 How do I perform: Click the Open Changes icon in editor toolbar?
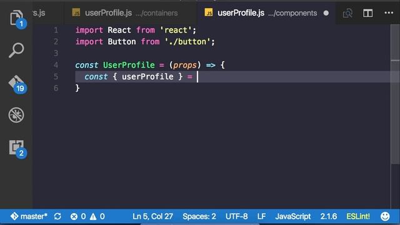click(x=347, y=13)
